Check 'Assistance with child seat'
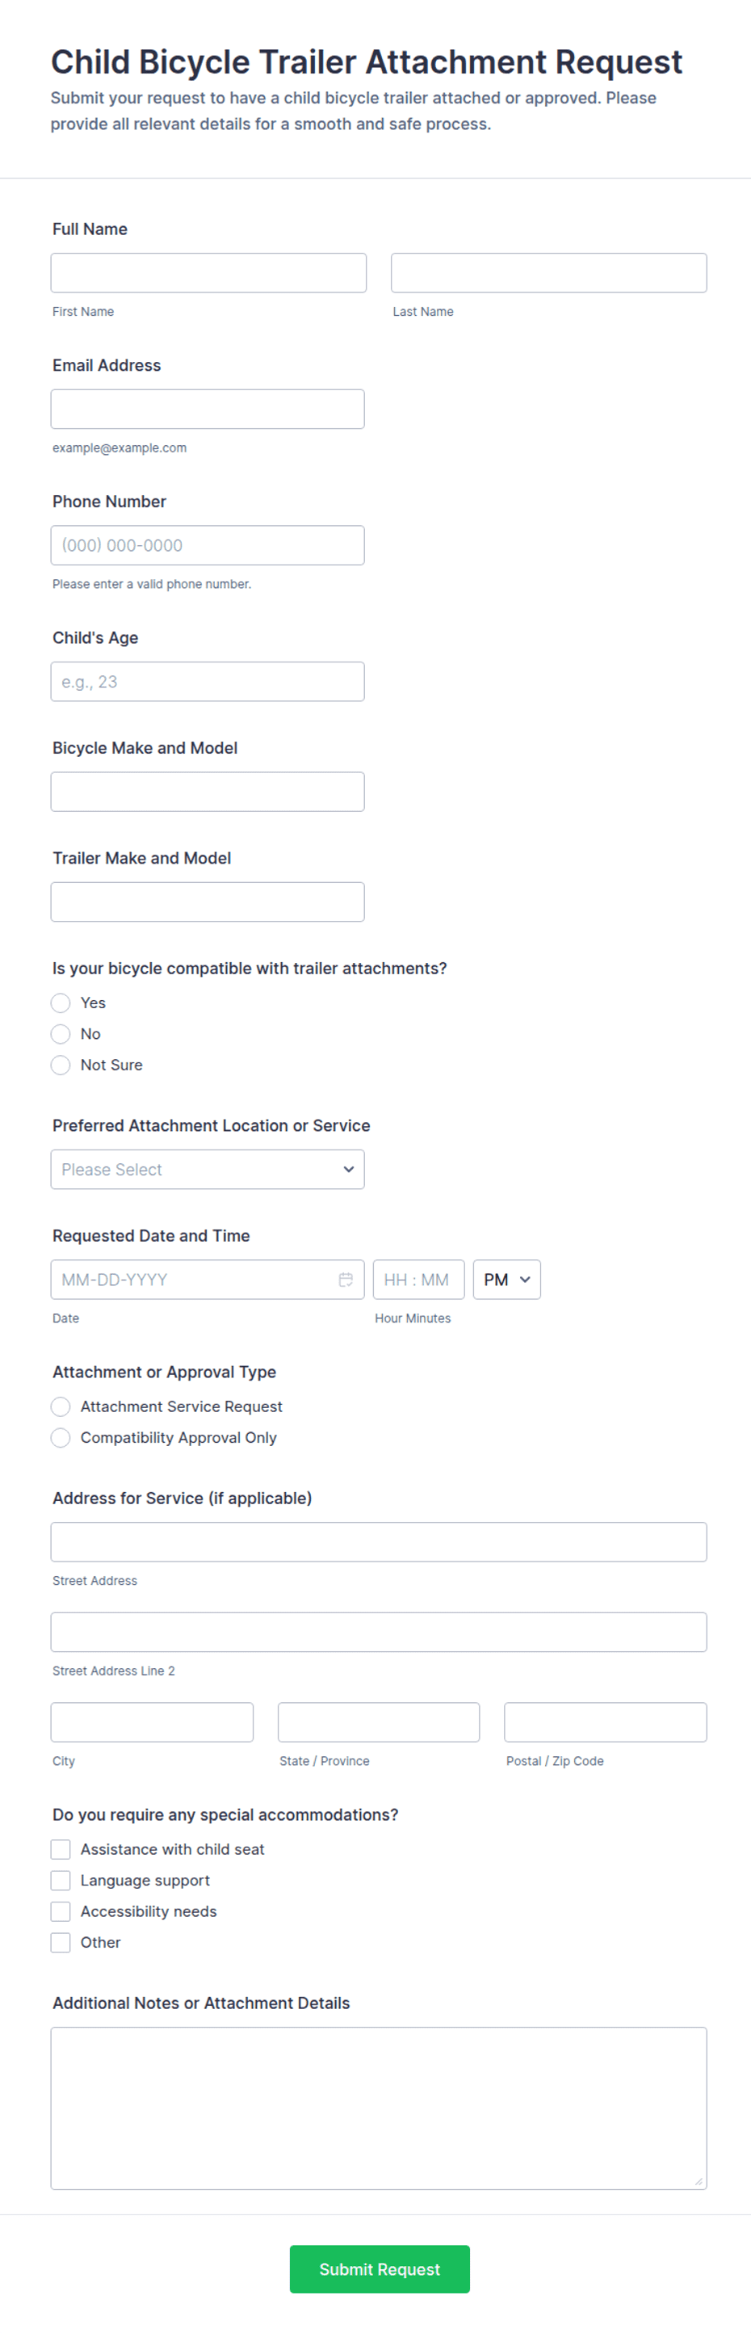This screenshot has height=2333, width=751. pyautogui.click(x=61, y=1848)
